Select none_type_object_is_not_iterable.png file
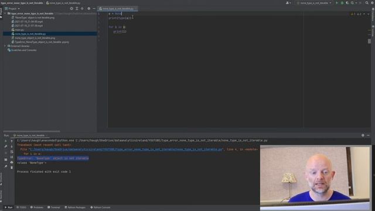375x211 pixels. pyautogui.click(x=33, y=38)
